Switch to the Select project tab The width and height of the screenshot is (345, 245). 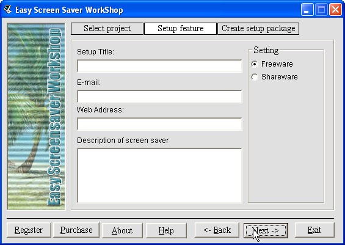click(x=107, y=29)
